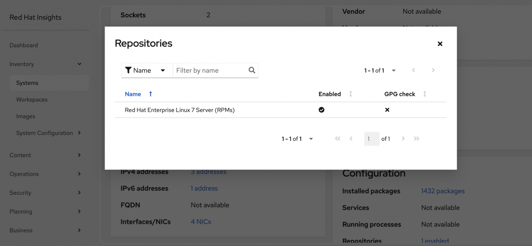Sort by Name column ascending arrow

[151, 94]
